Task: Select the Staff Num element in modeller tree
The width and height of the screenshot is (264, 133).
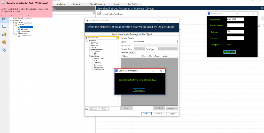Action: coord(95,43)
